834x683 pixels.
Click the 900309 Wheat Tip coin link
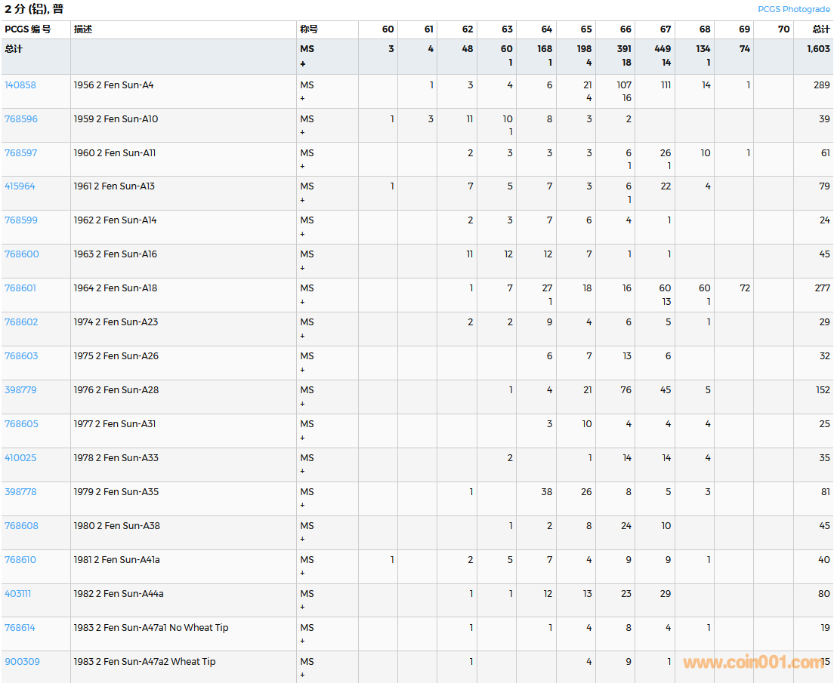click(22, 662)
